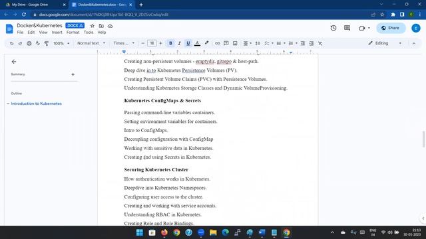426x239 pixels.
Task: Toggle italic formatting
Action: coord(179,43)
